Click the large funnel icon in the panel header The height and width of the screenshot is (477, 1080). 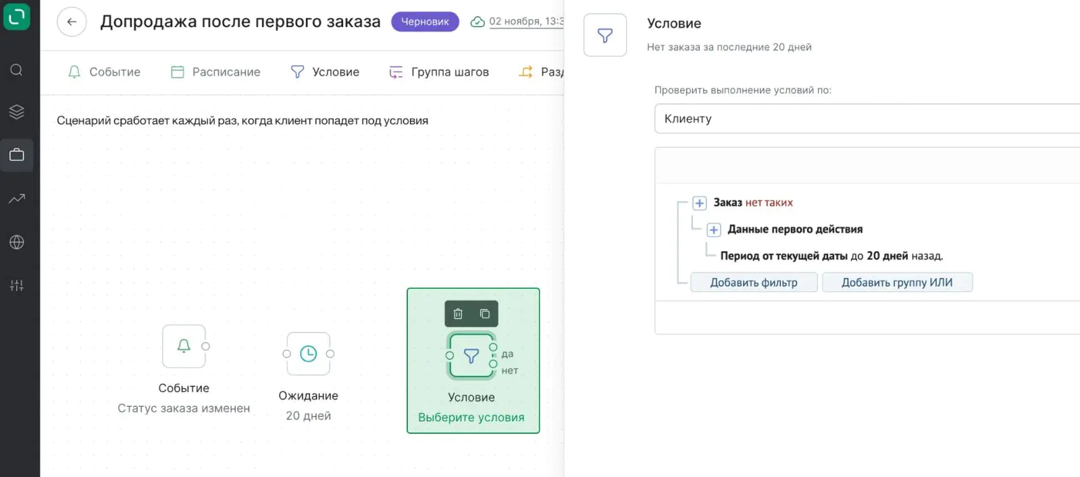605,35
